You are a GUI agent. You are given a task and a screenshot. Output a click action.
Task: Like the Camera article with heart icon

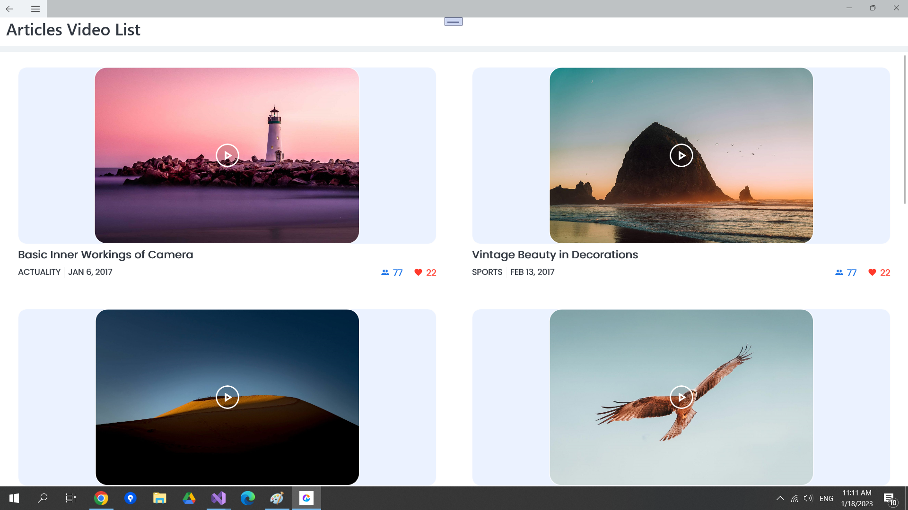click(418, 272)
